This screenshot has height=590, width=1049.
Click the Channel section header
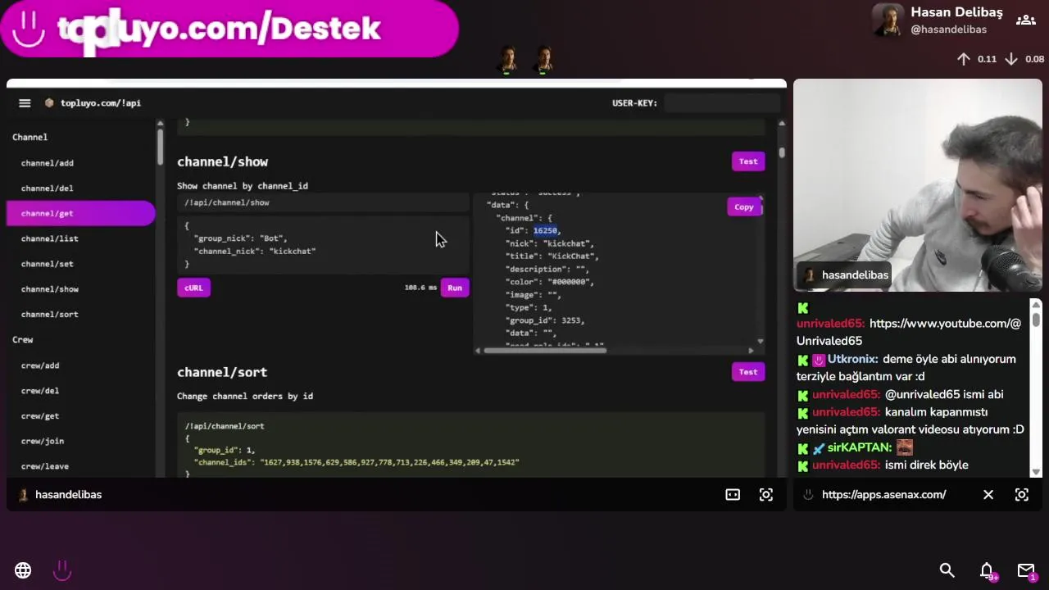tap(30, 138)
